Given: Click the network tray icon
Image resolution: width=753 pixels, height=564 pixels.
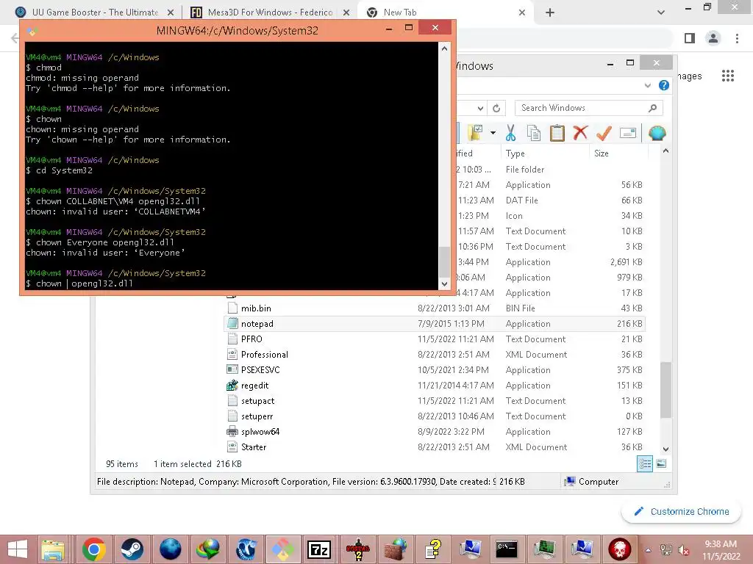Looking at the screenshot, I should click(666, 550).
